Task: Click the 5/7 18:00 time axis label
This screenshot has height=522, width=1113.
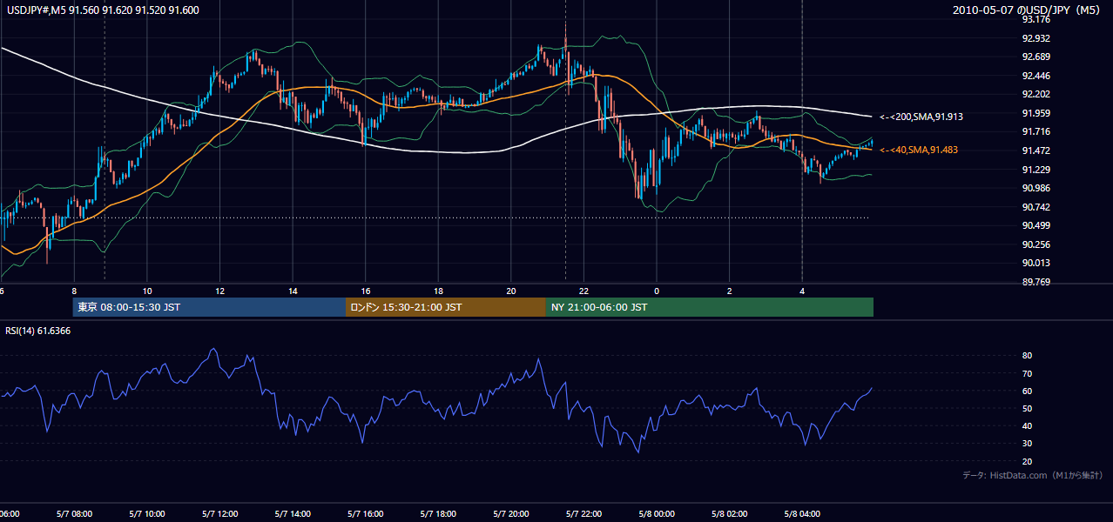Action: pos(438,513)
